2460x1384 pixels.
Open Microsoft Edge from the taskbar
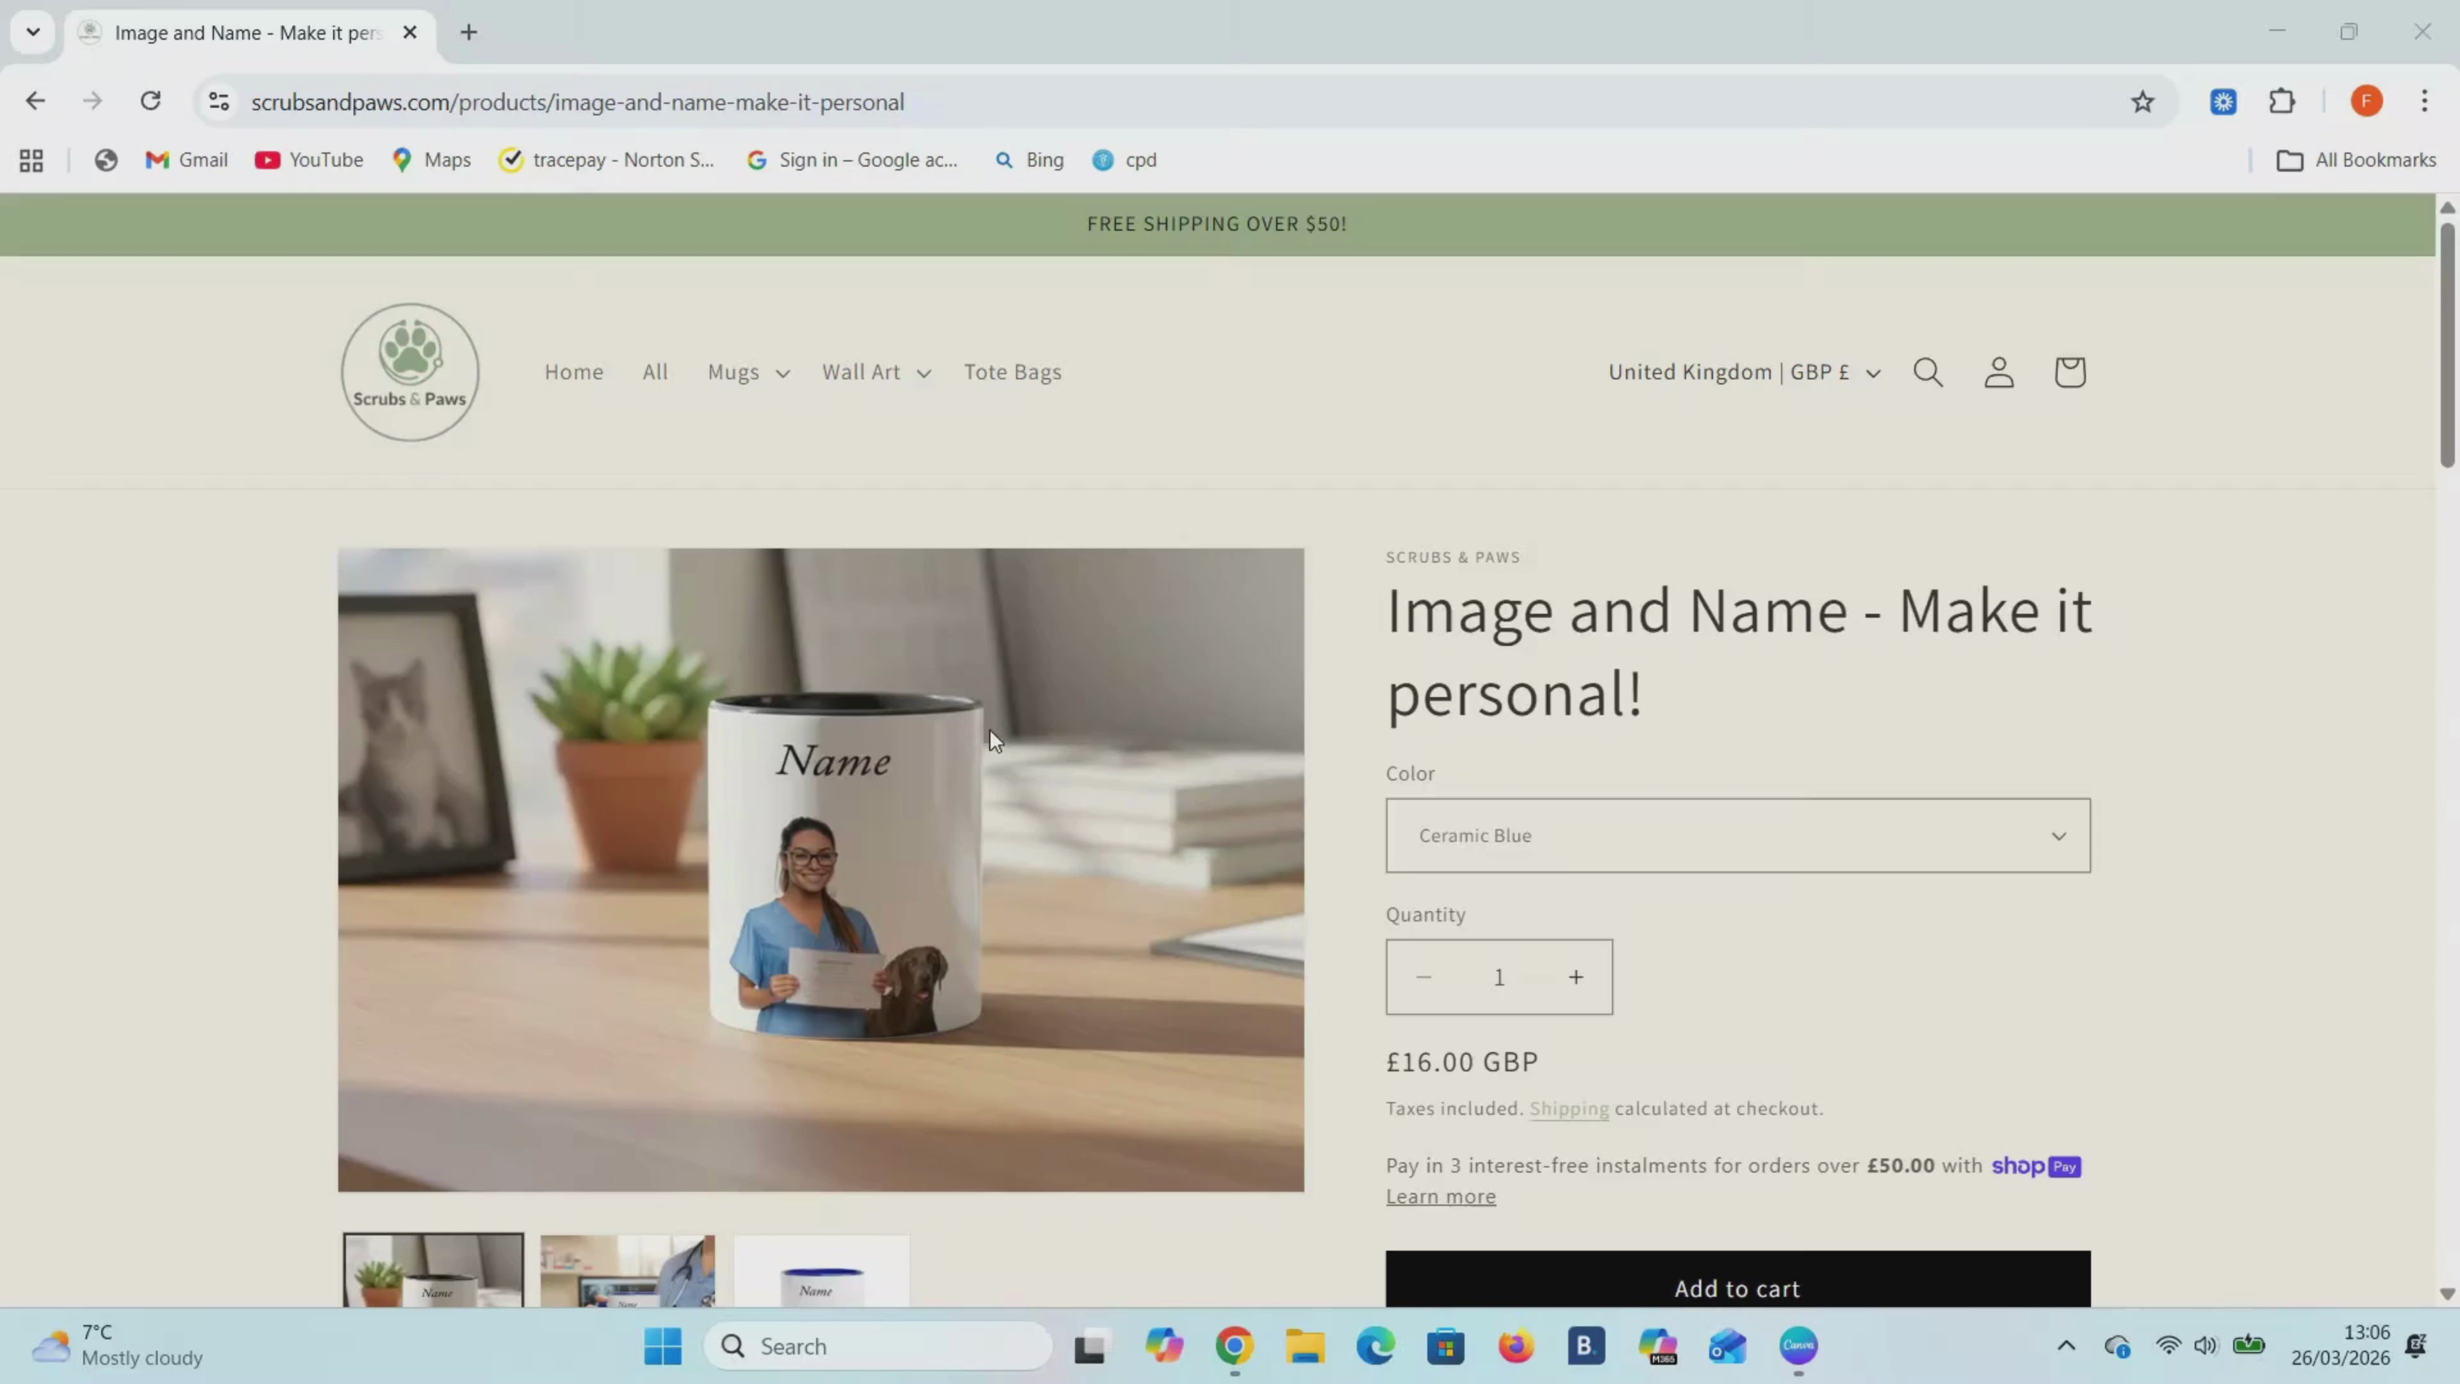(1375, 1347)
